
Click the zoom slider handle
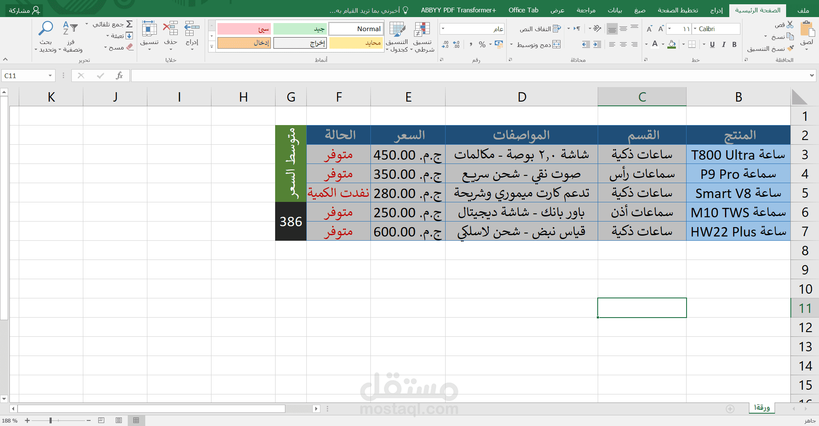tap(50, 420)
